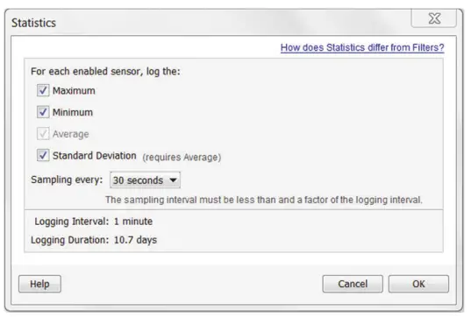471x317 pixels.
Task: Uncheck the Maximum checkbox
Action: coord(43,90)
